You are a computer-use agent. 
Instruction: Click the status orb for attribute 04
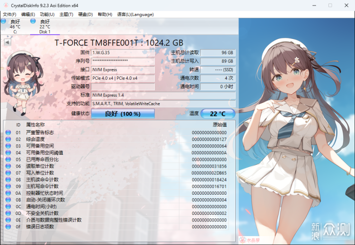point(8,153)
